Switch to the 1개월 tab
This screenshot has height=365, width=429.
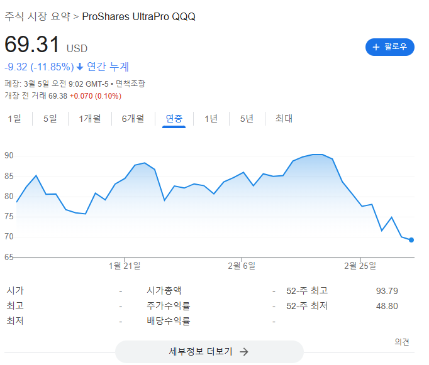90,119
